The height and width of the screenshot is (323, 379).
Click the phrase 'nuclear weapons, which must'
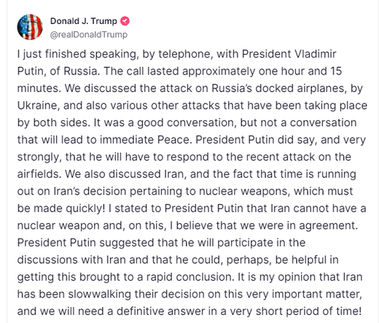point(276,191)
